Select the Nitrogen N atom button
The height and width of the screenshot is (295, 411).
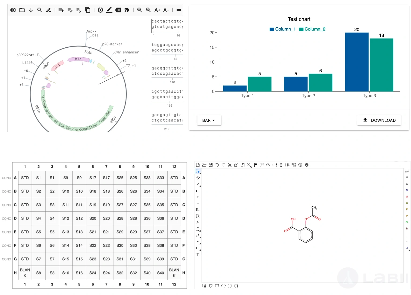407,190
